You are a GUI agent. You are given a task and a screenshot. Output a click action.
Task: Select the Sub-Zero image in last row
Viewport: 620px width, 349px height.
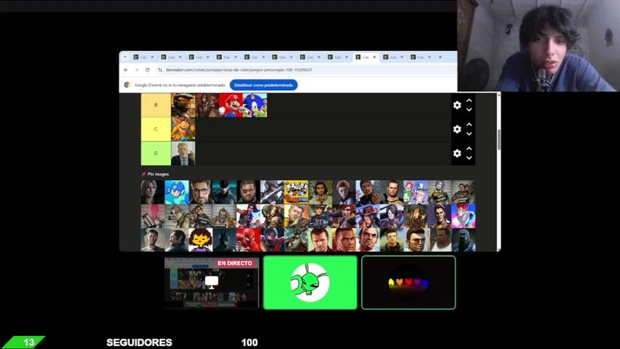pyautogui.click(x=463, y=240)
